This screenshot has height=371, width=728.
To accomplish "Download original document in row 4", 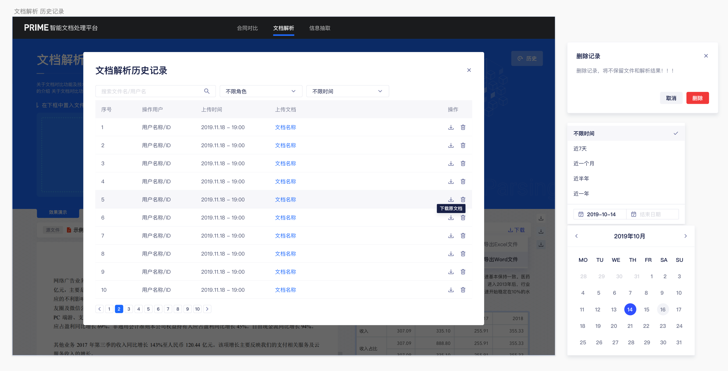I will pyautogui.click(x=451, y=181).
